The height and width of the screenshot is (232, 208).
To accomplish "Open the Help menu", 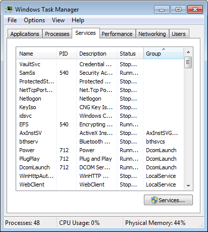I will coord(78,20).
